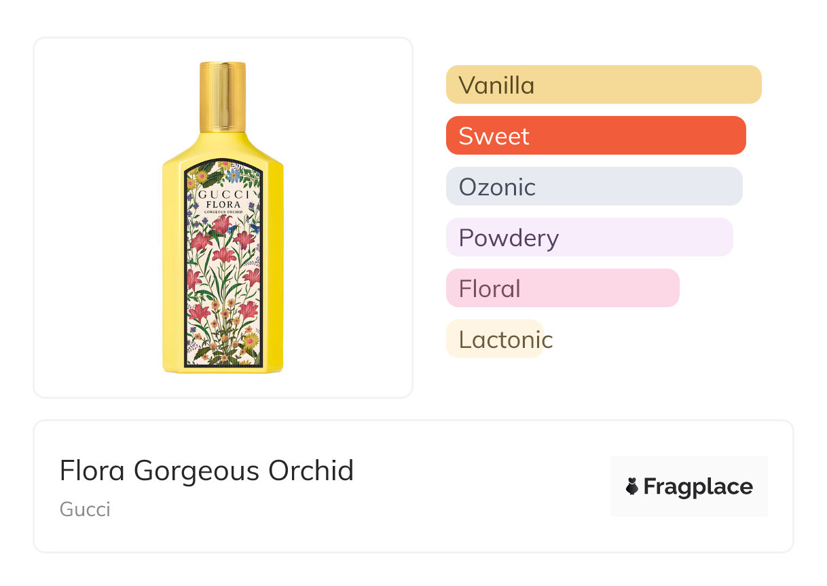Click the Gucci brand name under the title
This screenshot has width=827, height=586.
(85, 509)
